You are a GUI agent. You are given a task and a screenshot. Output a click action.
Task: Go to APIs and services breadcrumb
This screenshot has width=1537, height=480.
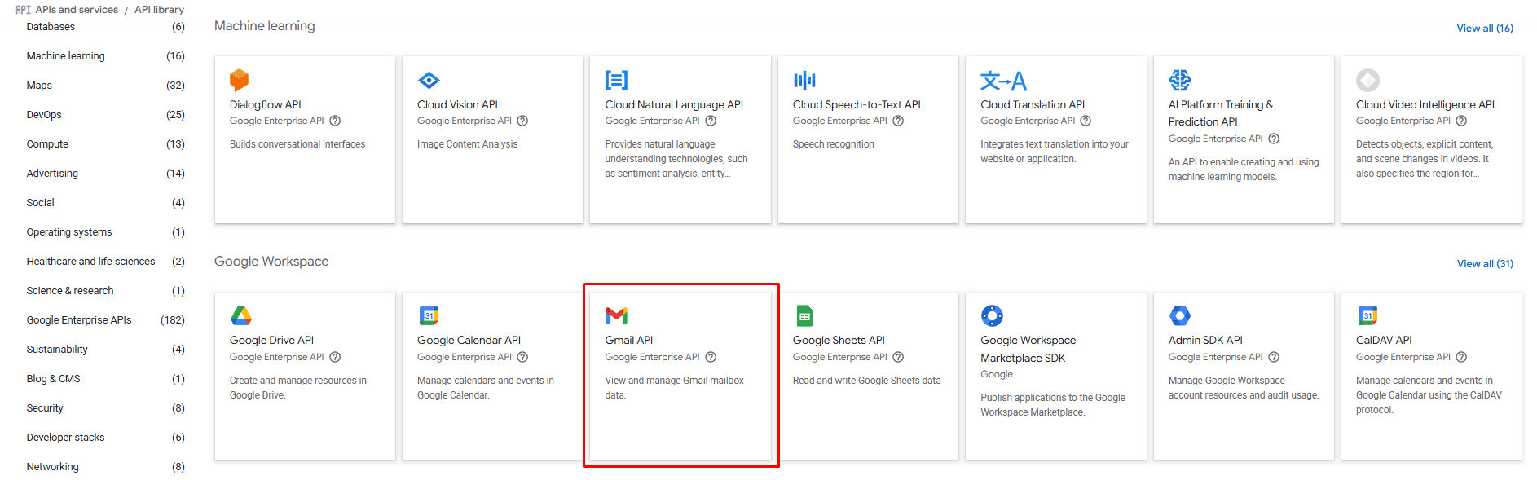(x=77, y=10)
